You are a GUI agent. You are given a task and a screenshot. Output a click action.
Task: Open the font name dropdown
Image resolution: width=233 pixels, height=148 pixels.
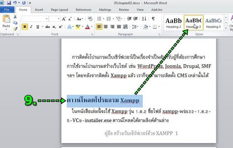tap(47, 19)
